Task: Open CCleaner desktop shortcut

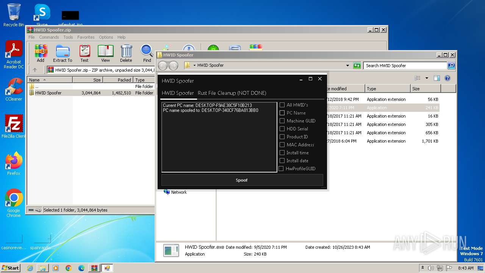Action: coord(14,89)
